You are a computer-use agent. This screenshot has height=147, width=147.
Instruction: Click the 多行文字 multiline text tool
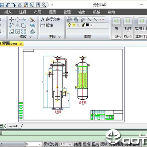50,19
